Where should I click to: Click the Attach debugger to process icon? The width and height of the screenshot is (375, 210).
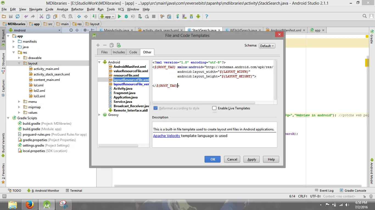pyautogui.click(x=140, y=16)
